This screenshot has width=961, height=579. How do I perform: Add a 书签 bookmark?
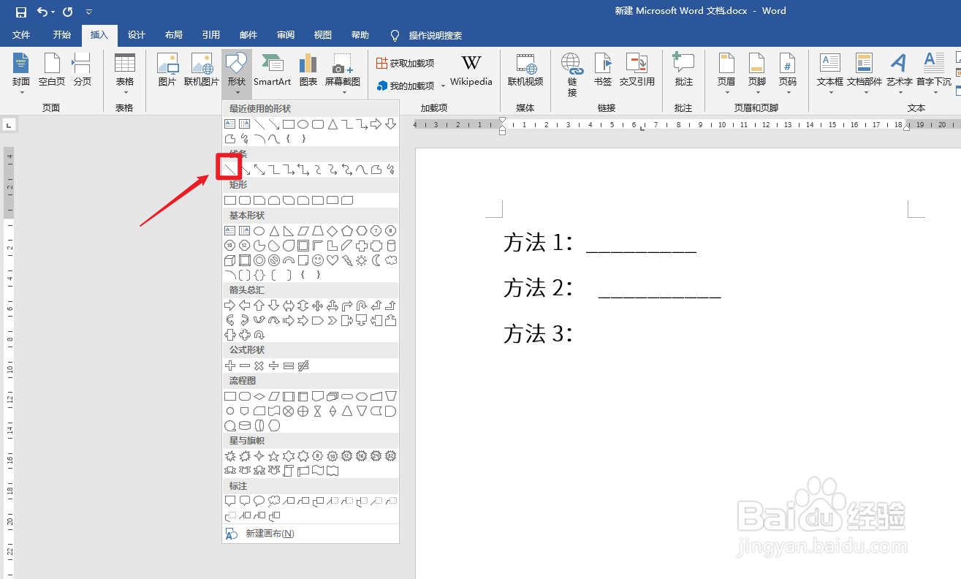[x=603, y=70]
